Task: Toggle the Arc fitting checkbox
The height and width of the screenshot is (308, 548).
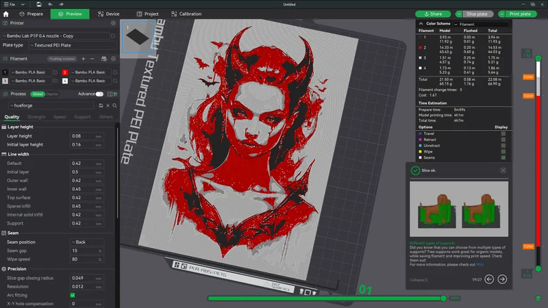Action: (73, 295)
